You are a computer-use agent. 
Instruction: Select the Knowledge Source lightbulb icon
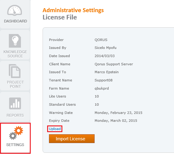15,41
